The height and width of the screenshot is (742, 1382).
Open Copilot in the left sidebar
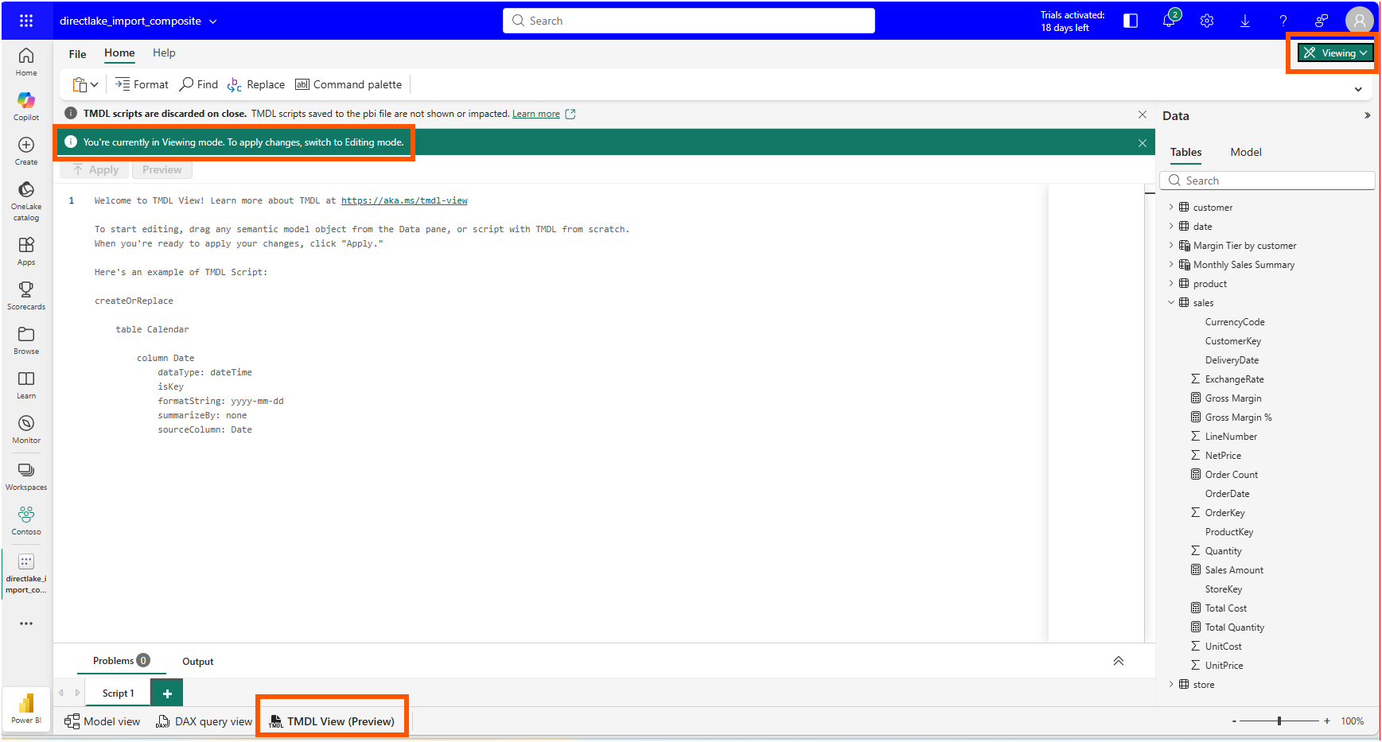(x=26, y=106)
